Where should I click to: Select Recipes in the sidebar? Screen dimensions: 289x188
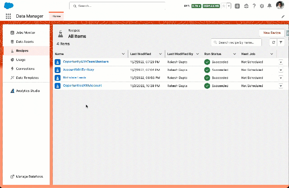pyautogui.click(x=26, y=50)
